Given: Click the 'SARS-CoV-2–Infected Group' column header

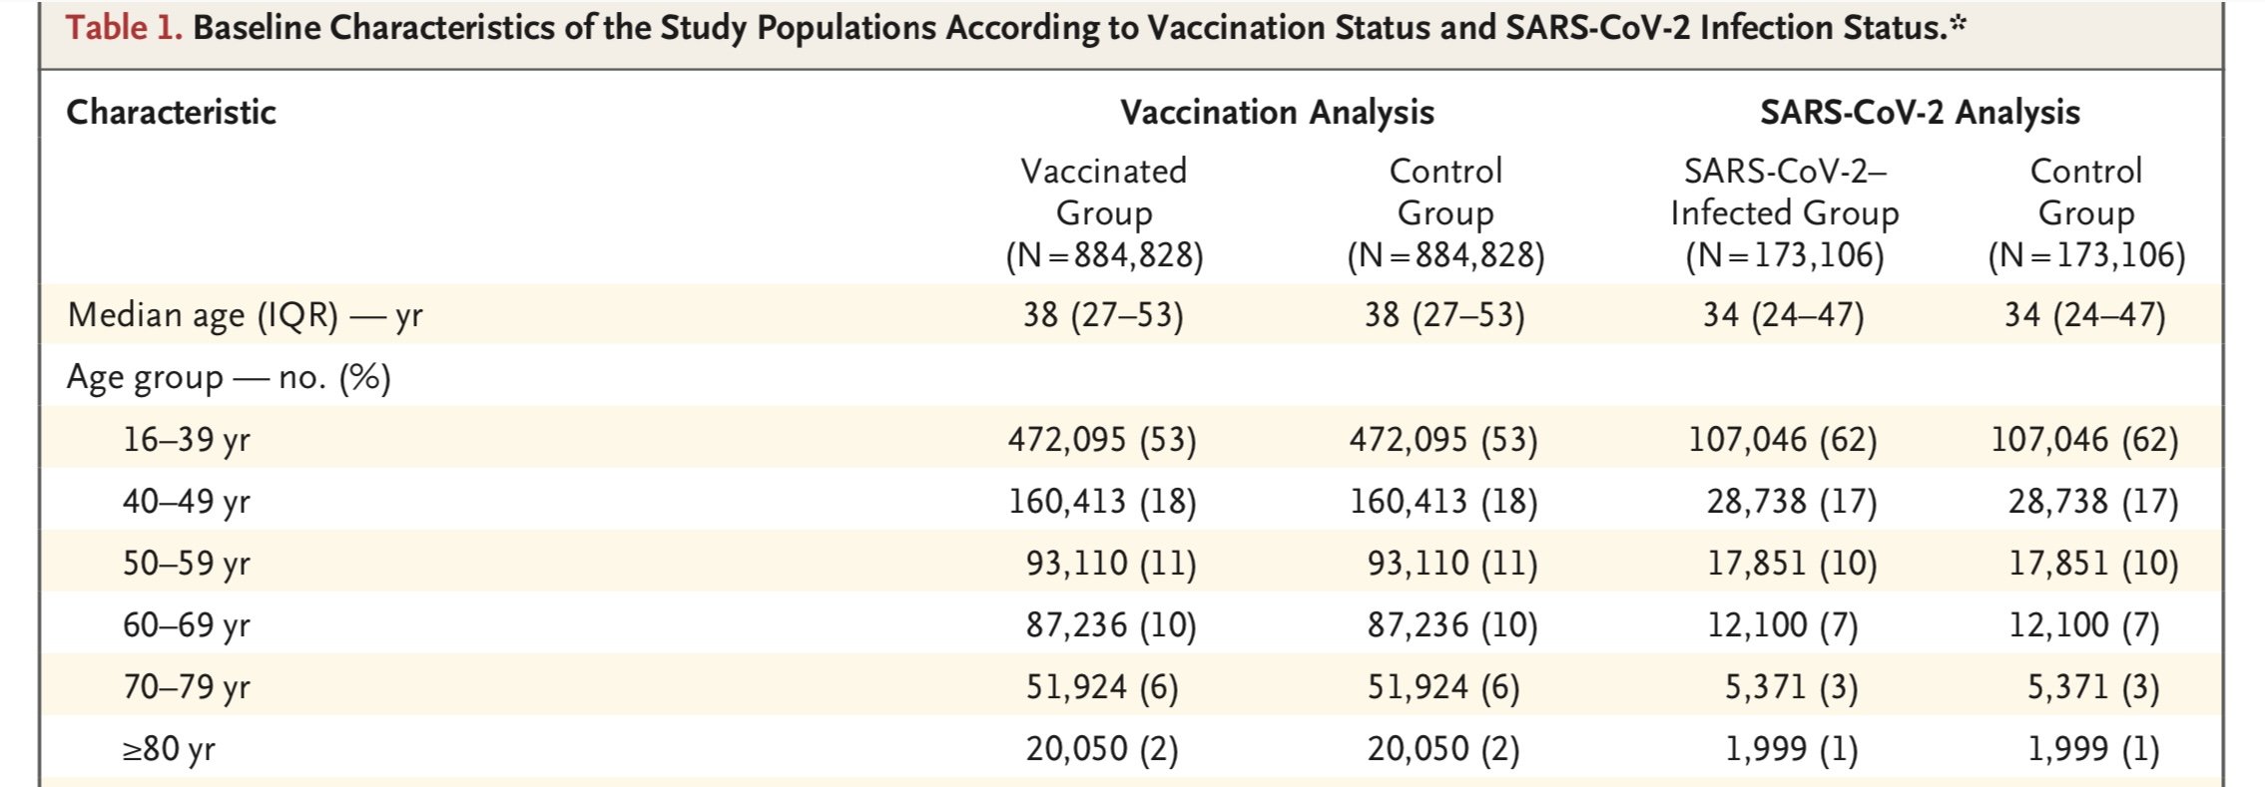Looking at the screenshot, I should pos(1785,213).
